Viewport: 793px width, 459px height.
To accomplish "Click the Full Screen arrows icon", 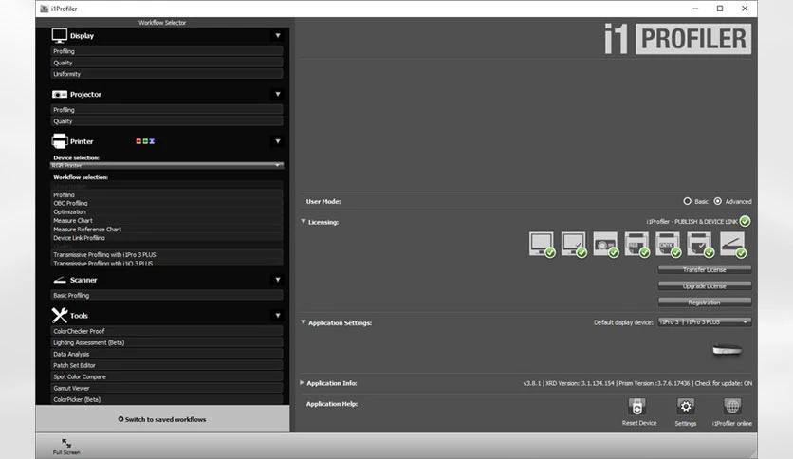I will pos(66,443).
